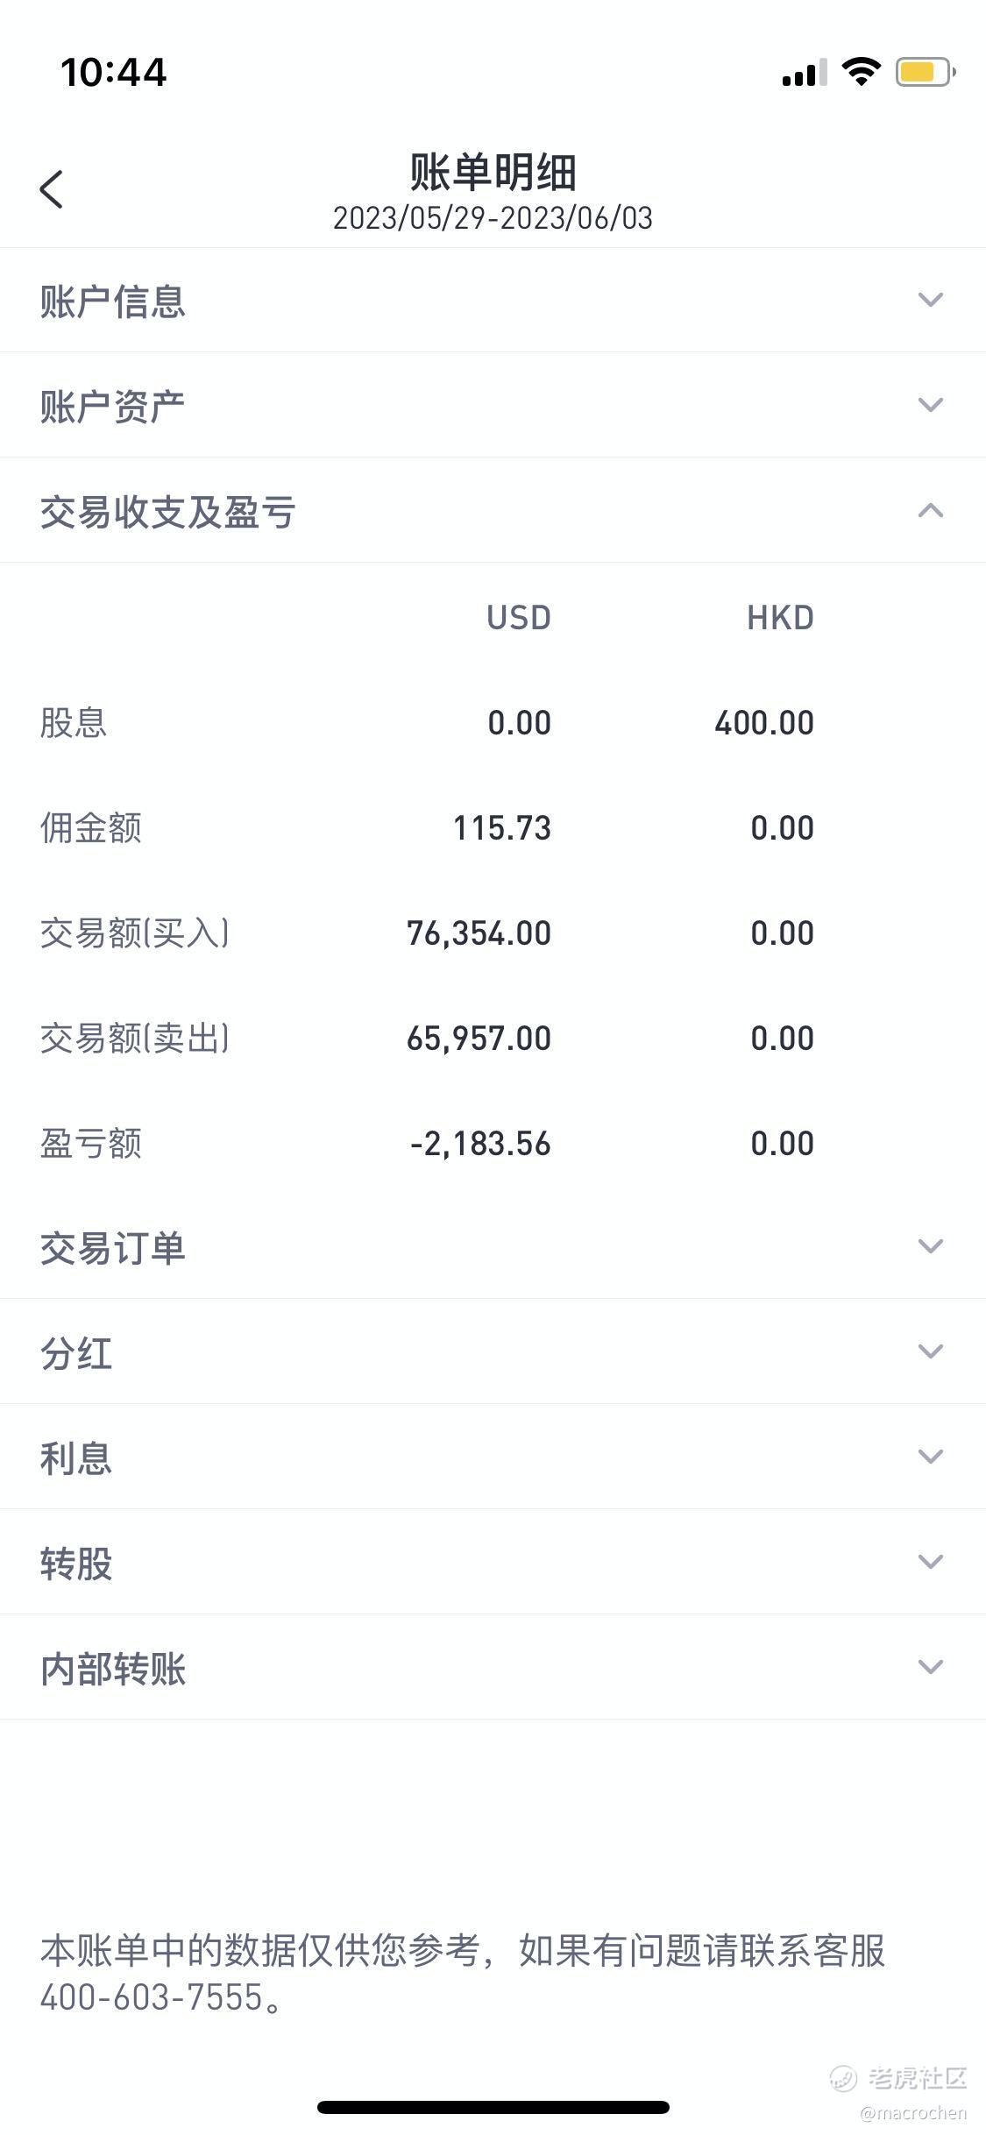This screenshot has height=2135, width=986.
Task: Expand the 利息 chevron
Action: pyautogui.click(x=930, y=1457)
